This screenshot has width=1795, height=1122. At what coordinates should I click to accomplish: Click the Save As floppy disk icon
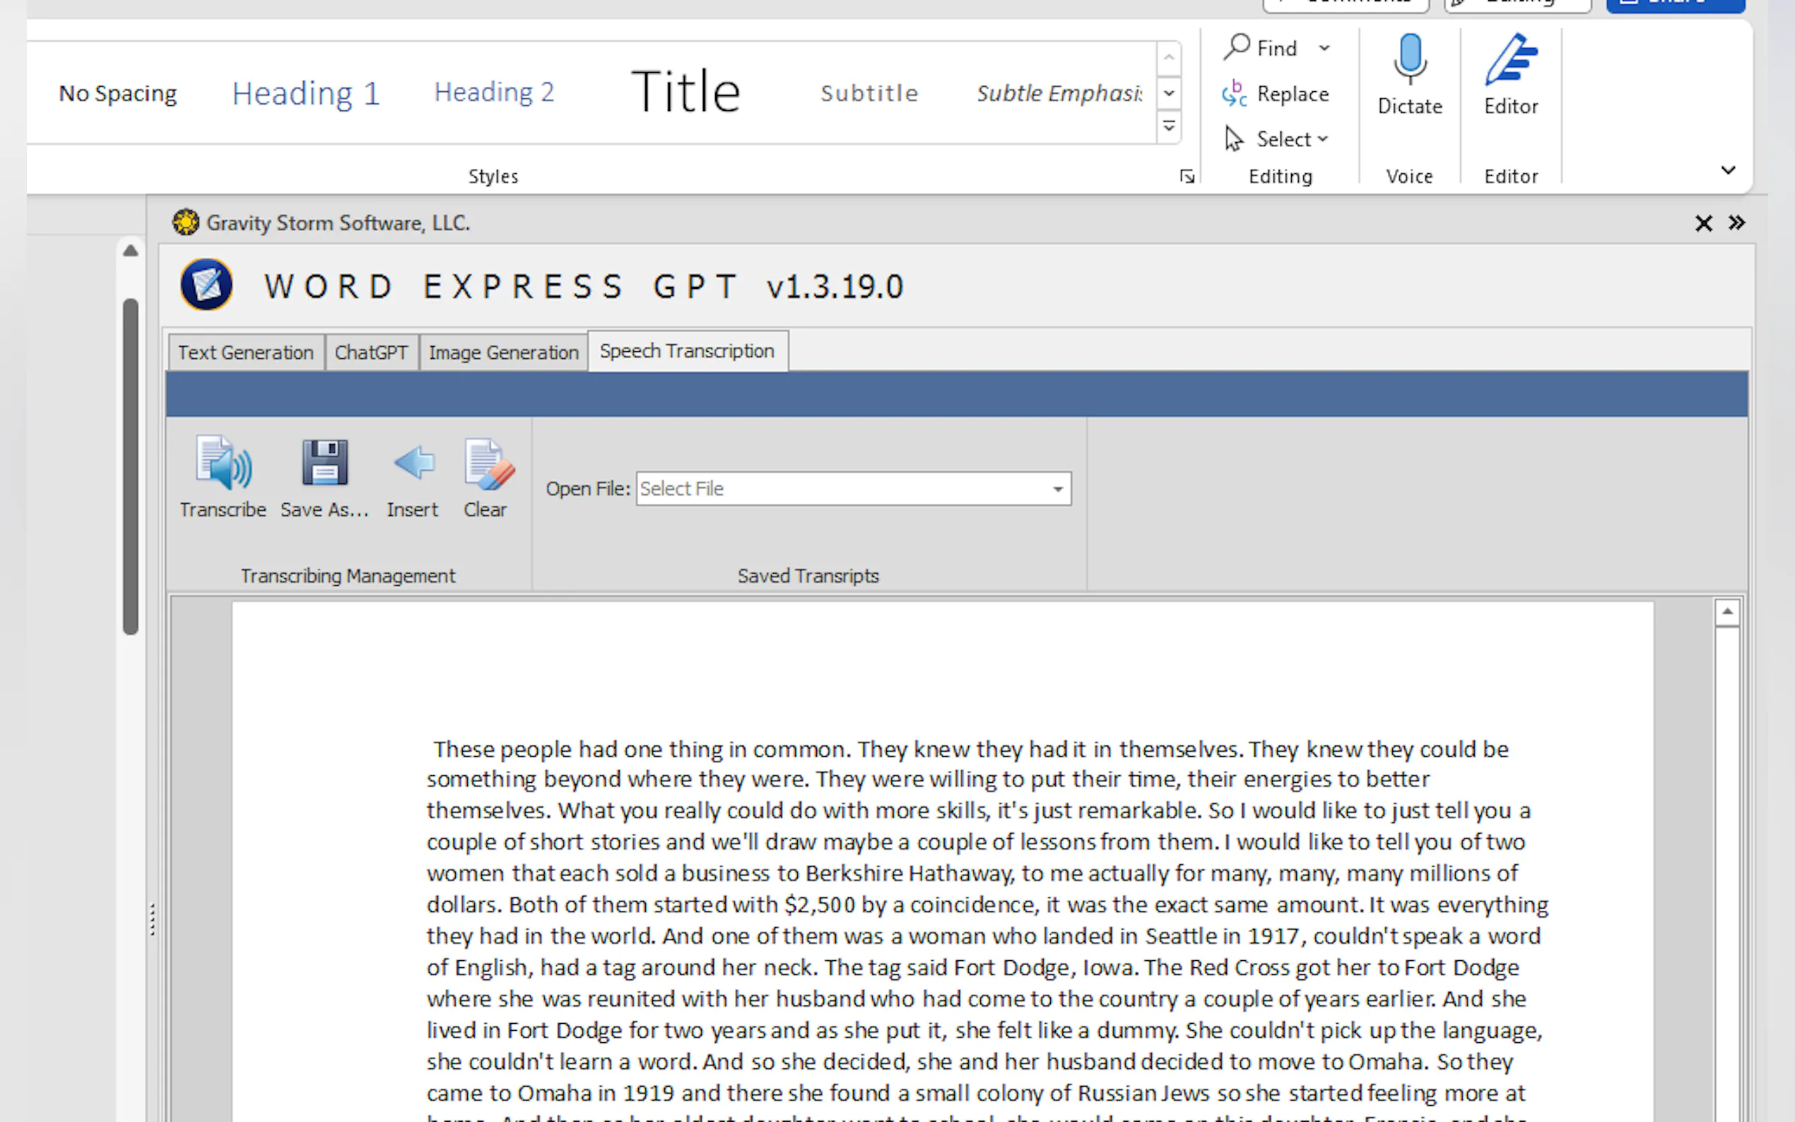point(324,463)
